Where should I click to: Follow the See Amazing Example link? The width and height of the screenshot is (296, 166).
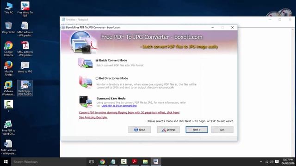point(93,117)
